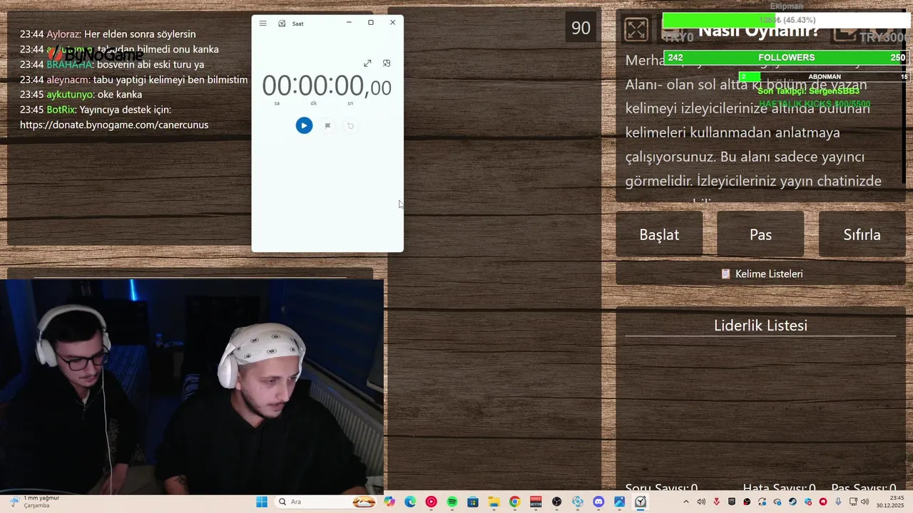
Task: Expand the stopwatch to full view
Action: [367, 63]
